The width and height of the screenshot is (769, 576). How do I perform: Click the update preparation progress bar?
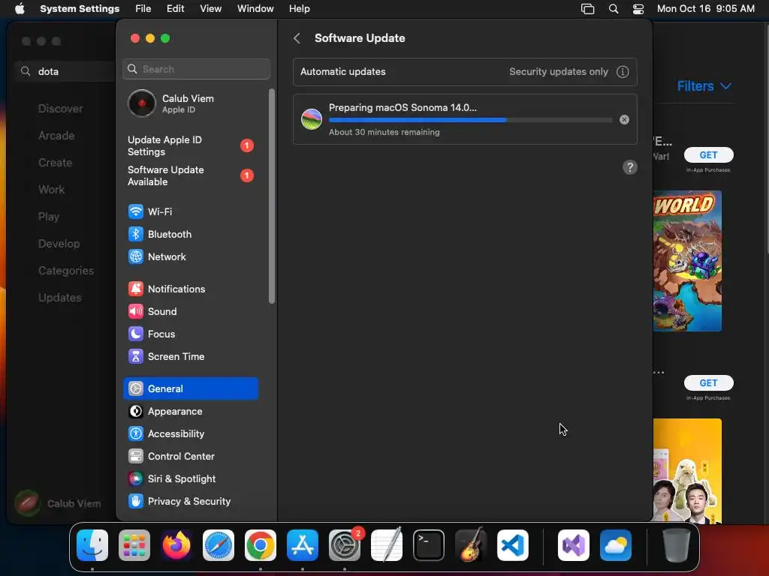click(470, 120)
